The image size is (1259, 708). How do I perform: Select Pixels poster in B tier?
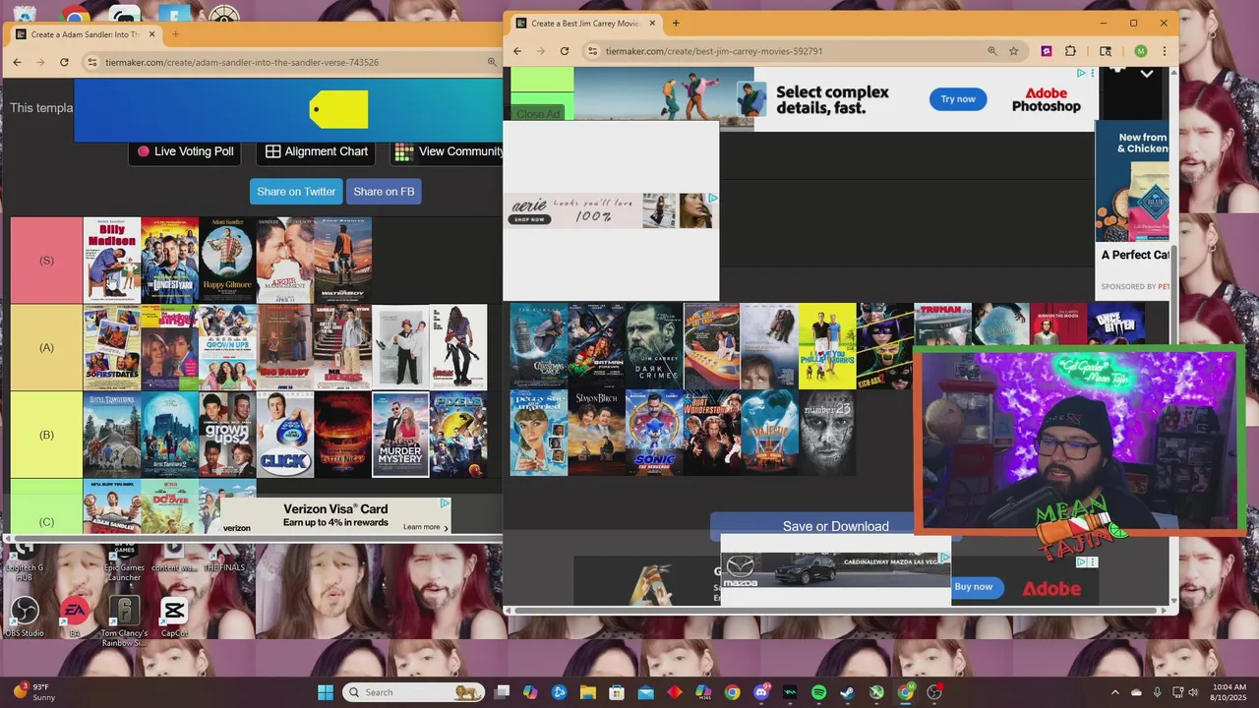pyautogui.click(x=458, y=435)
